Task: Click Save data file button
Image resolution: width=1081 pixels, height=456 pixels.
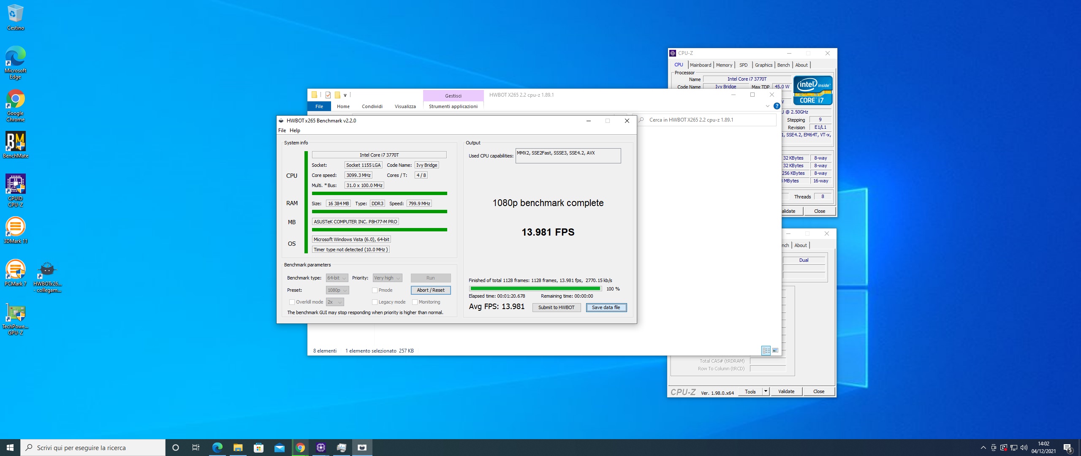Action: [606, 307]
